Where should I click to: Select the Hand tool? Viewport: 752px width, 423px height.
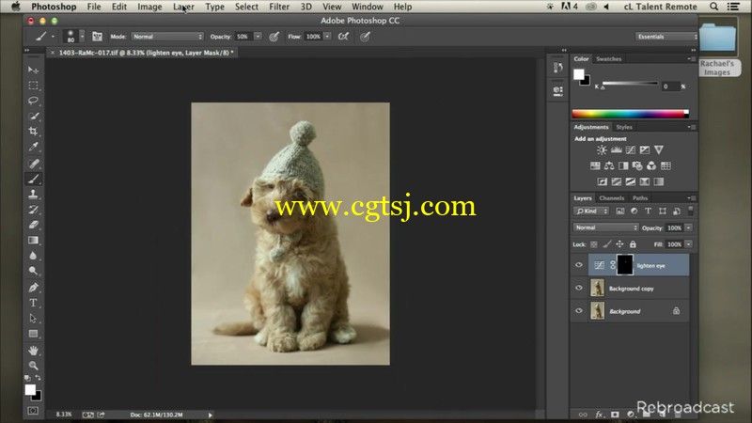(33, 350)
